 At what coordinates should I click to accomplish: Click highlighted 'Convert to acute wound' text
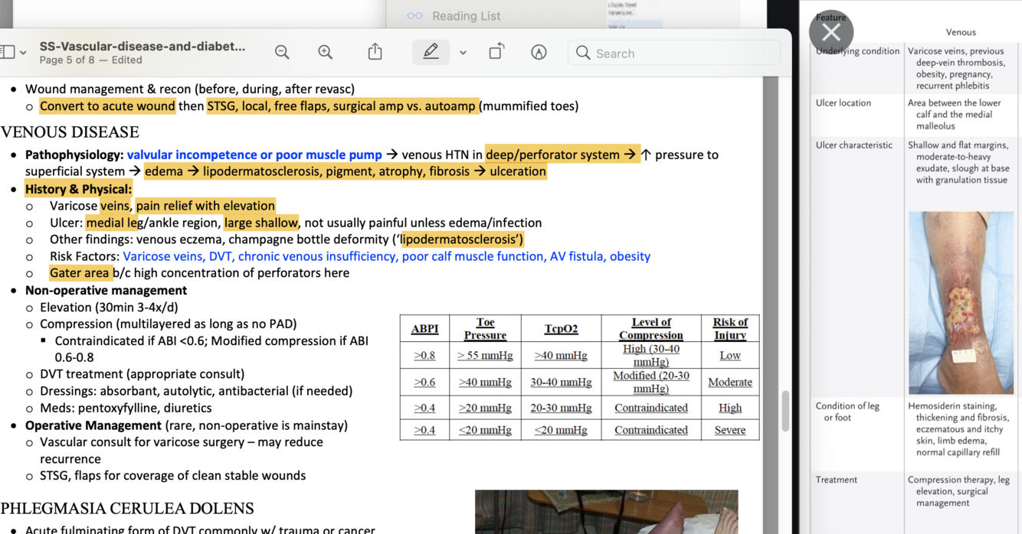pos(107,106)
